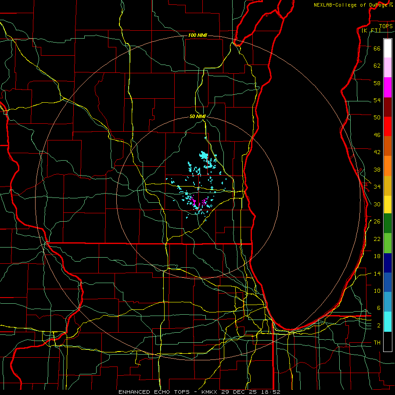This screenshot has width=395, height=395.
Task: Click the legend value '38'
Action: pyautogui.click(x=377, y=169)
